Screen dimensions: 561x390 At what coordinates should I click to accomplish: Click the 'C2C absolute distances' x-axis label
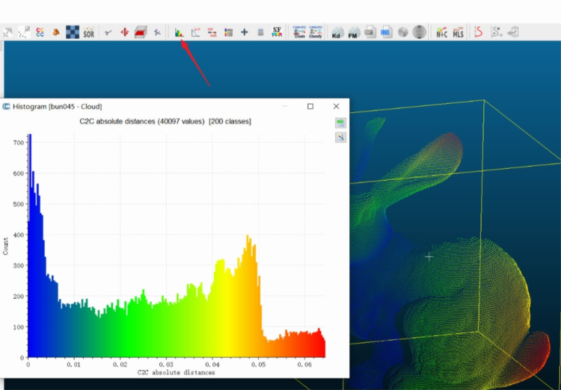click(x=177, y=373)
